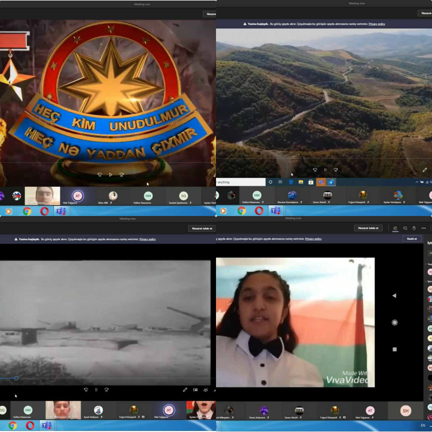Select Afat Tağıyeva's AT avatar in girl-with-flag meeting

pyautogui.click(x=370, y=410)
